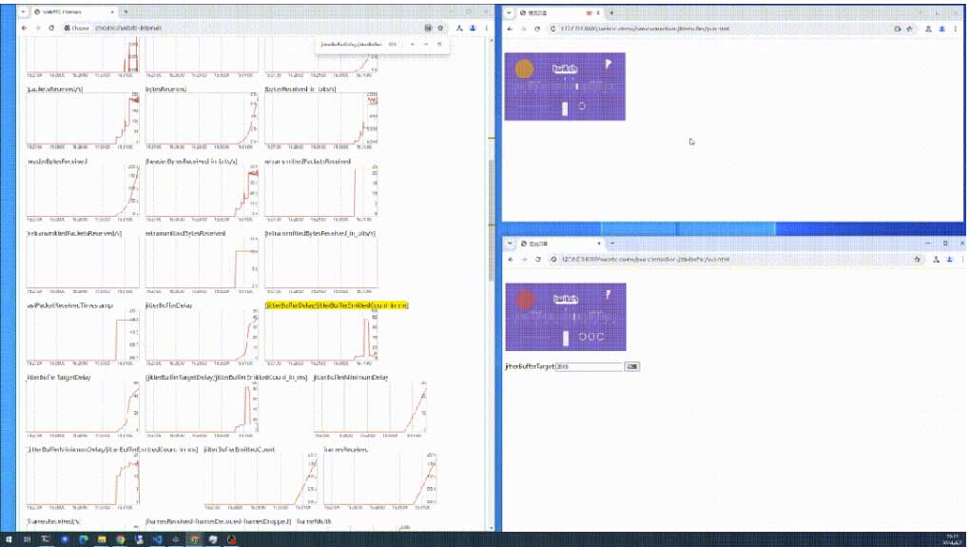Go back in WebRTC Internals window
Viewport: 970px width, 547px height.
click(x=25, y=29)
